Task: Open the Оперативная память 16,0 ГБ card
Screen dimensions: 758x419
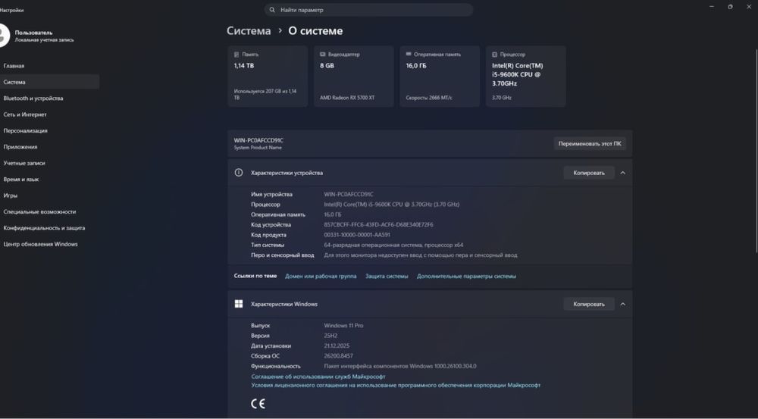Action: [x=440, y=77]
